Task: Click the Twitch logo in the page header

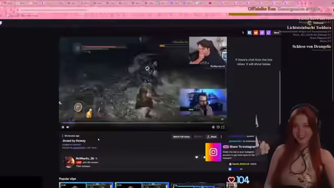Action: (x=1, y=23)
